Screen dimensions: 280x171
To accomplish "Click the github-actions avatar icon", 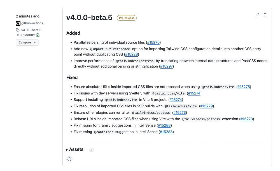I will tap(18, 23).
